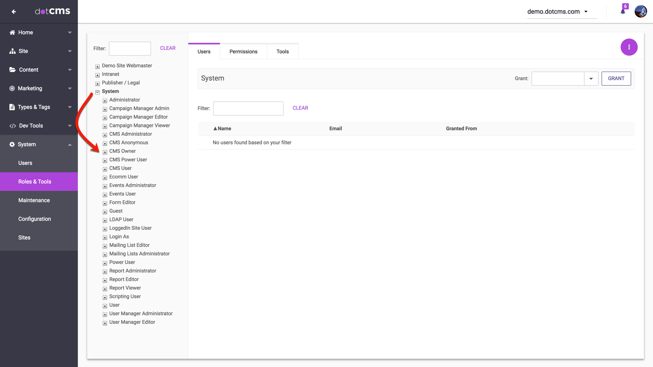
Task: Click the Content folder icon in sidebar
Action: (12, 70)
